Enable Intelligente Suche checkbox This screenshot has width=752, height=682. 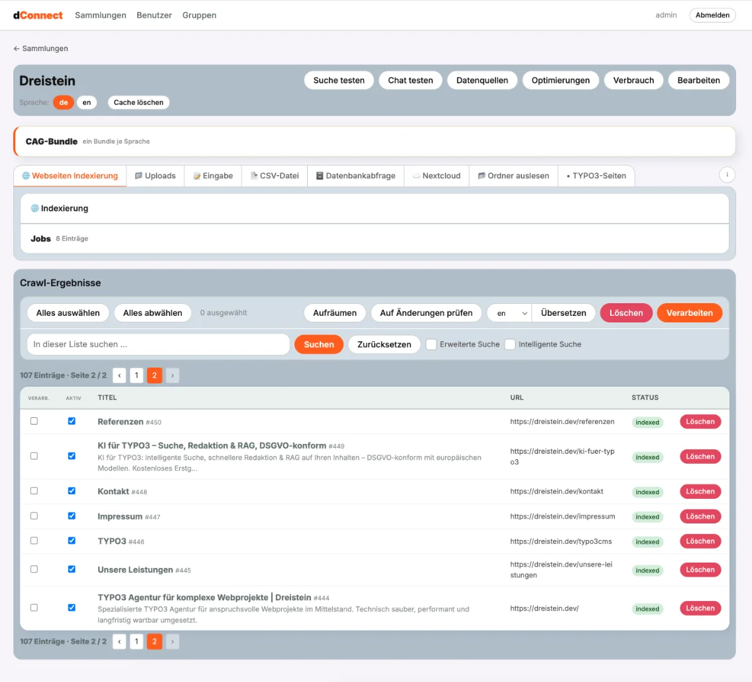point(511,344)
